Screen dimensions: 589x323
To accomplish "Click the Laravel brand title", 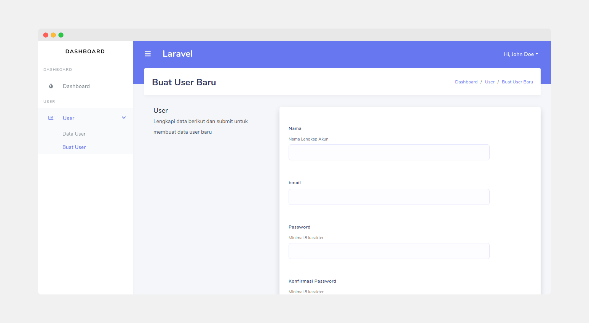I will (x=177, y=54).
